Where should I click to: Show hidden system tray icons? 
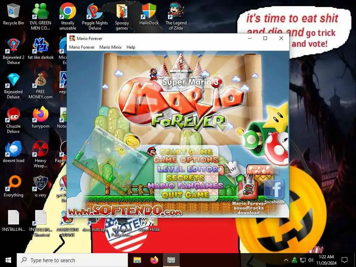[x=286, y=260]
